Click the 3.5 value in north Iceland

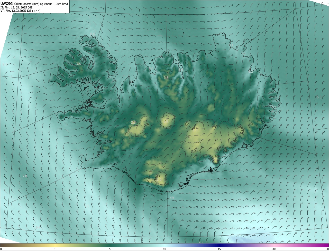pyautogui.click(x=166, y=78)
